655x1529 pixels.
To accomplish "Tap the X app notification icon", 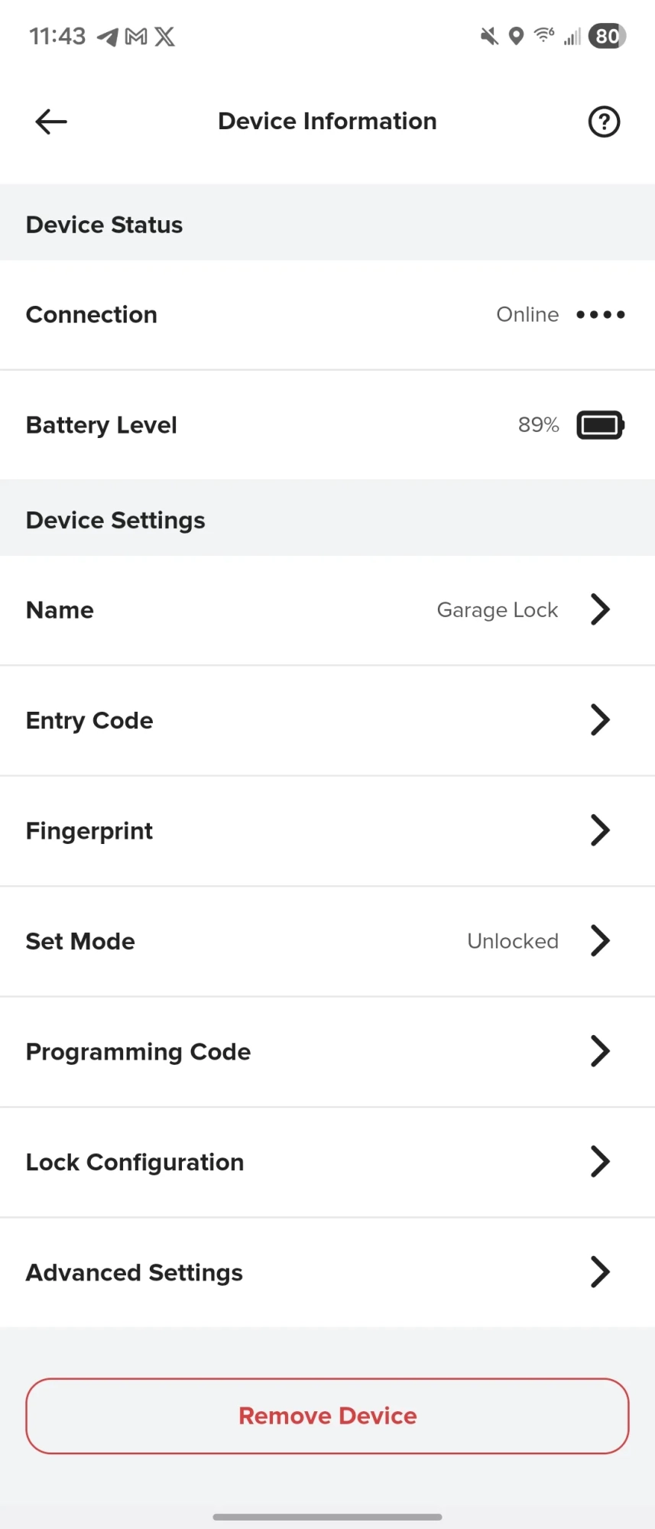I will 164,37.
